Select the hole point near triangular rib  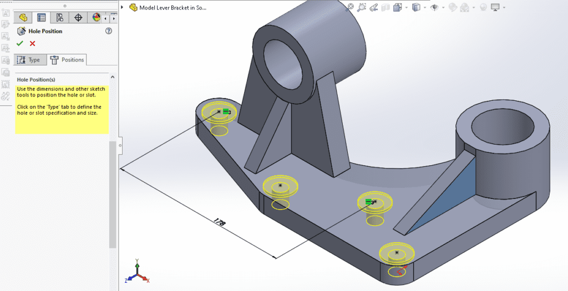point(376,202)
